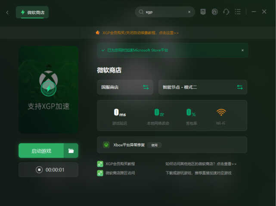Open customer support headset icon
This screenshot has height=206, width=276.
pos(226,12)
